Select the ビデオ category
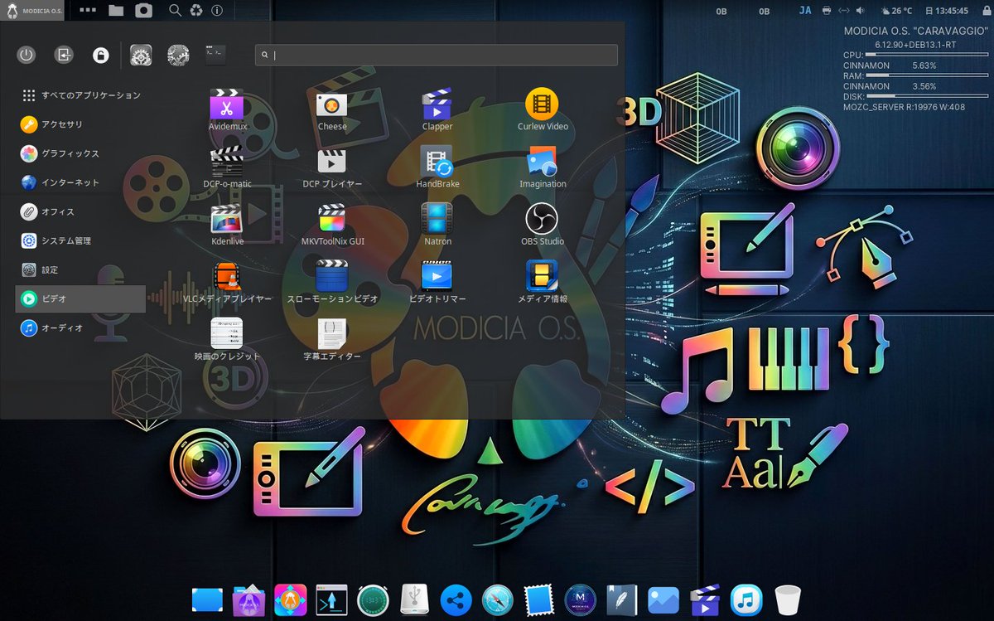This screenshot has height=621, width=994. coord(81,298)
